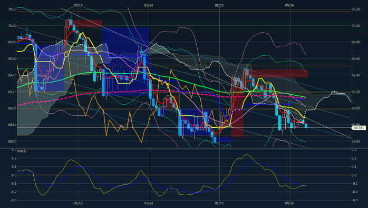Click the 05/16 date label above the chart
Image resolution: width=368 pixels, height=208 pixels.
289,5
